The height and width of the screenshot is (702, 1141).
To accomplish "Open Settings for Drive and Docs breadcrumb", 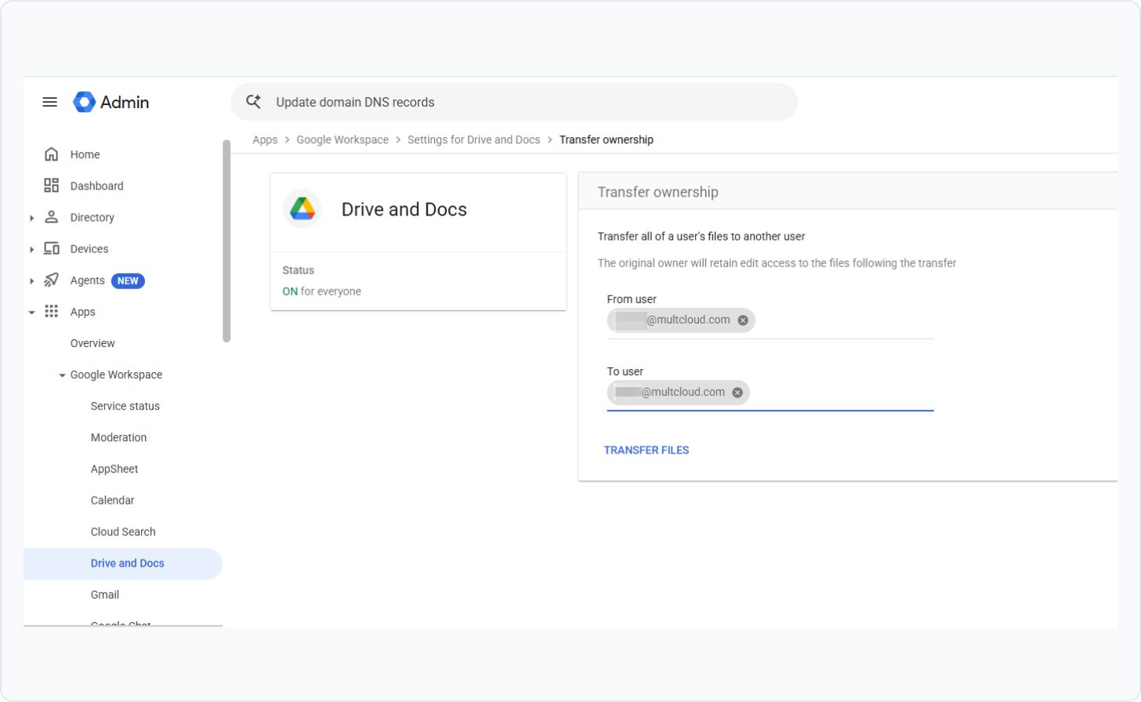I will click(474, 139).
